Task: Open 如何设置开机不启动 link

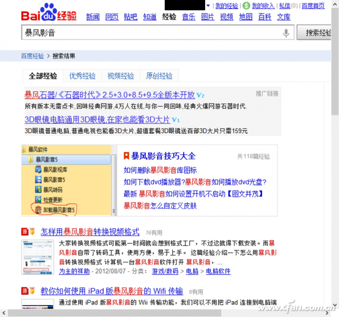Action: coord(193,194)
